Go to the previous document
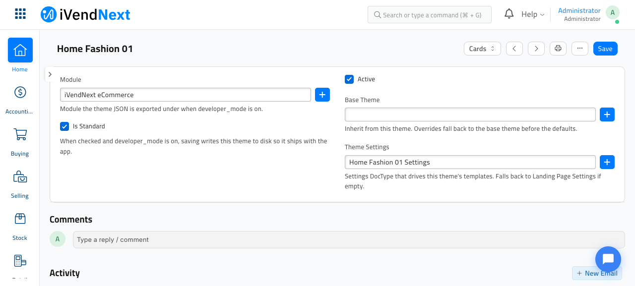 [x=514, y=49]
